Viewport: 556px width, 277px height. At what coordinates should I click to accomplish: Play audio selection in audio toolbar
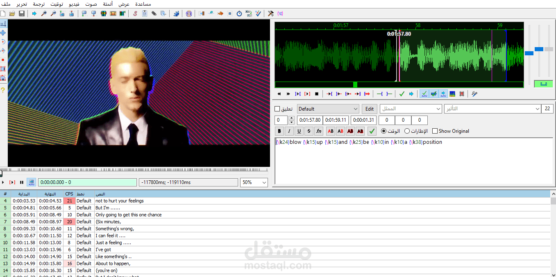point(298,94)
